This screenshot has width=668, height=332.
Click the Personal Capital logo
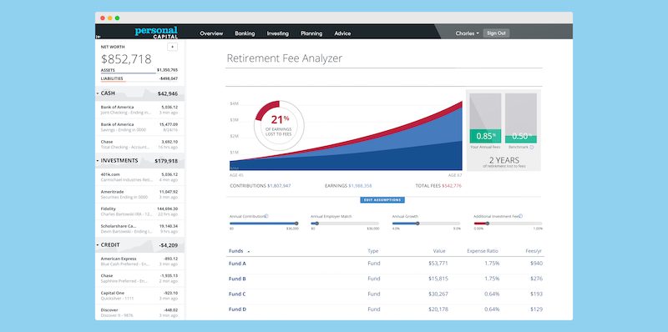[x=156, y=33]
